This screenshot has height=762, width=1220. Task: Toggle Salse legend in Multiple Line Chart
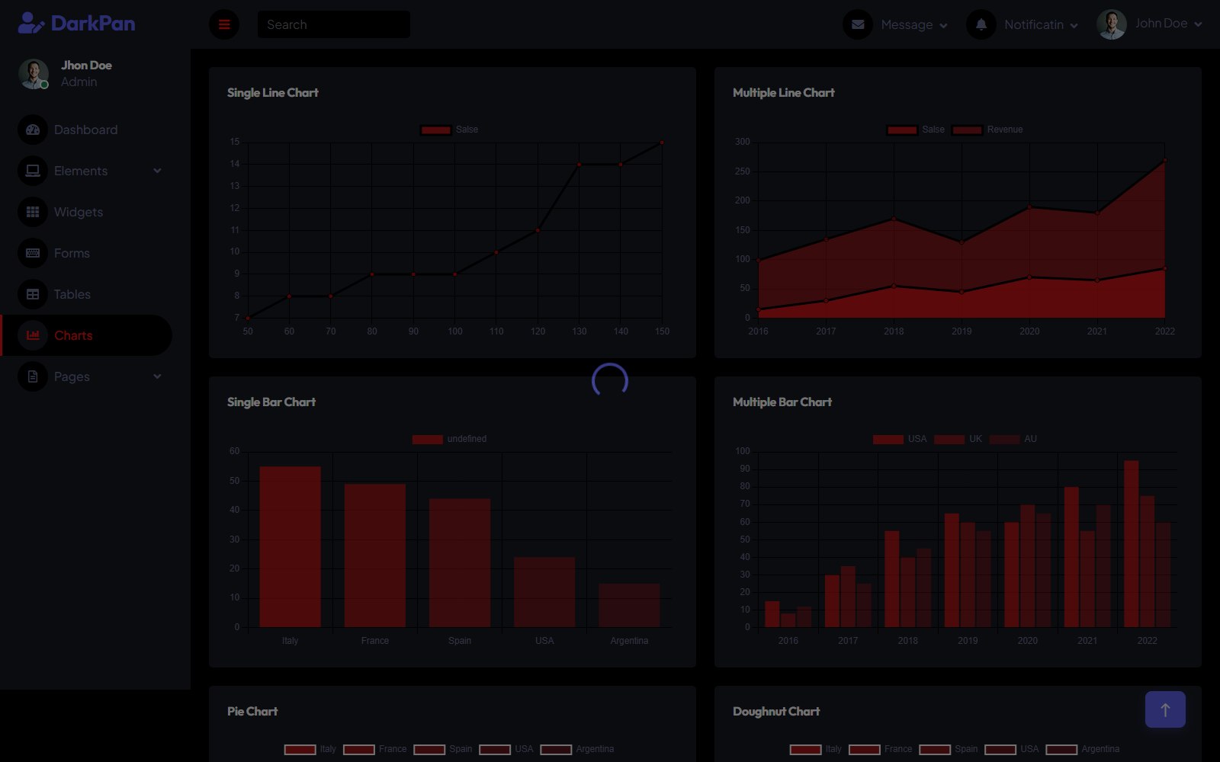point(916,130)
